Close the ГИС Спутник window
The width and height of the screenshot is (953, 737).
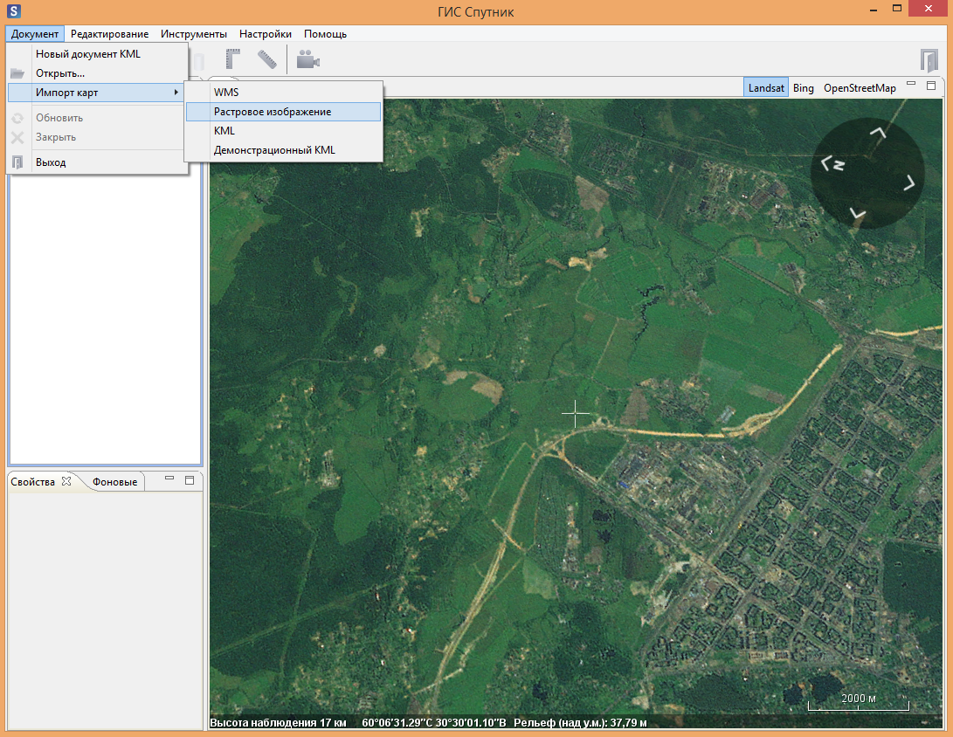pyautogui.click(x=928, y=9)
